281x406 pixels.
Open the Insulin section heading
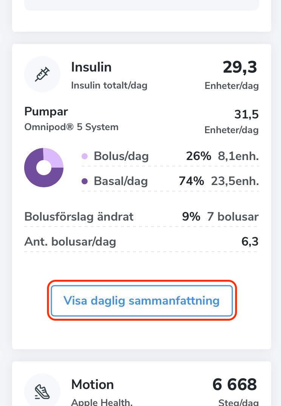[91, 67]
